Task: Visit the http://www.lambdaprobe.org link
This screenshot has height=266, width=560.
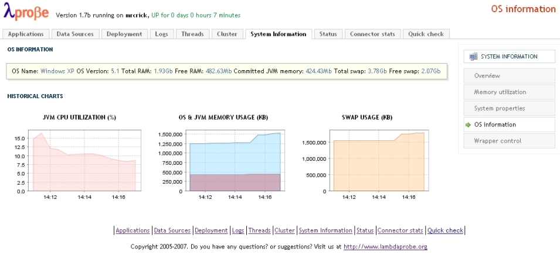Action: tap(385, 246)
